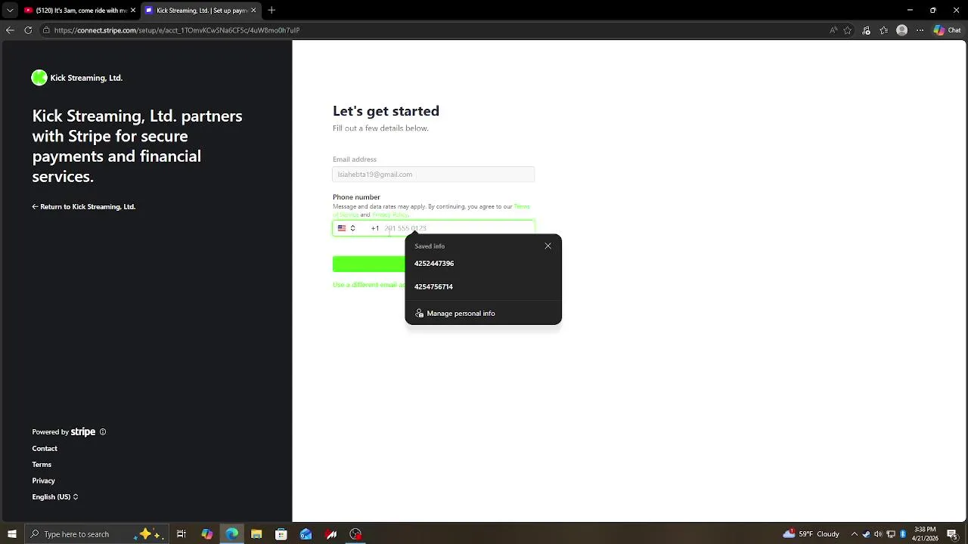This screenshot has height=544, width=968.
Task: Open the notifications center icon
Action: point(953,534)
